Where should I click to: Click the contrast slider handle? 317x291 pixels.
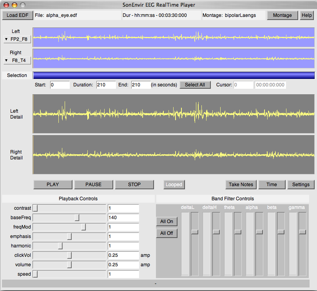[x=35, y=208]
